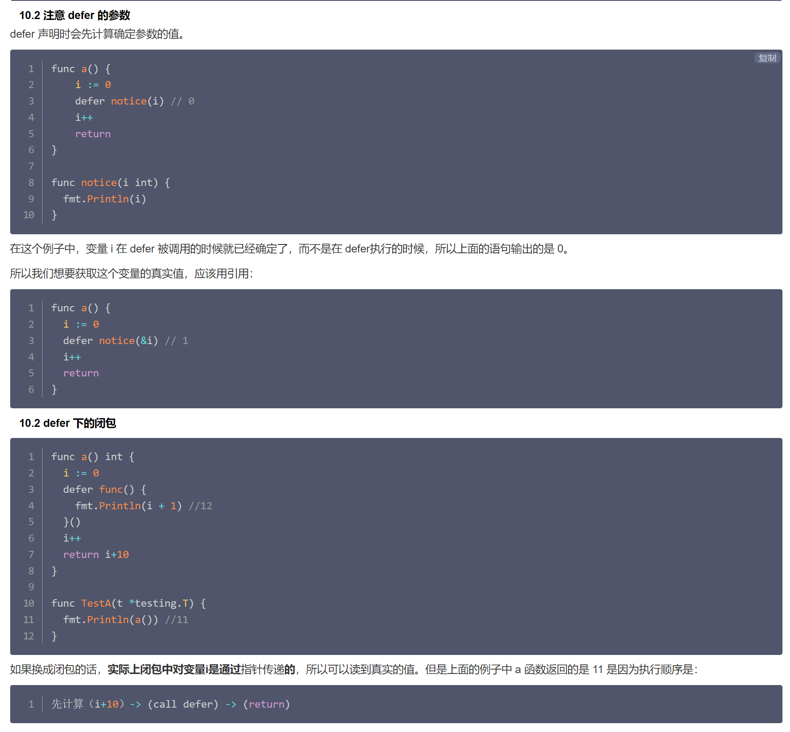This screenshot has width=790, height=732.
Task: Click the 先计算 (i+10) execution order line
Action: pyautogui.click(x=170, y=704)
